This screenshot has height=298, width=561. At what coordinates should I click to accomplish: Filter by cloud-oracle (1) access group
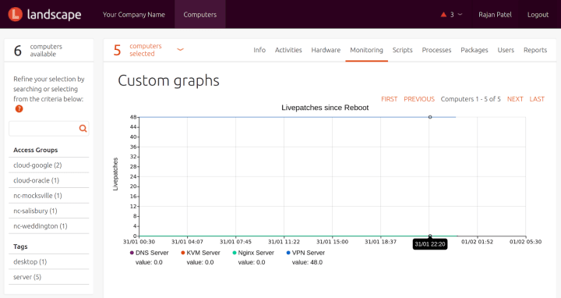click(x=36, y=180)
